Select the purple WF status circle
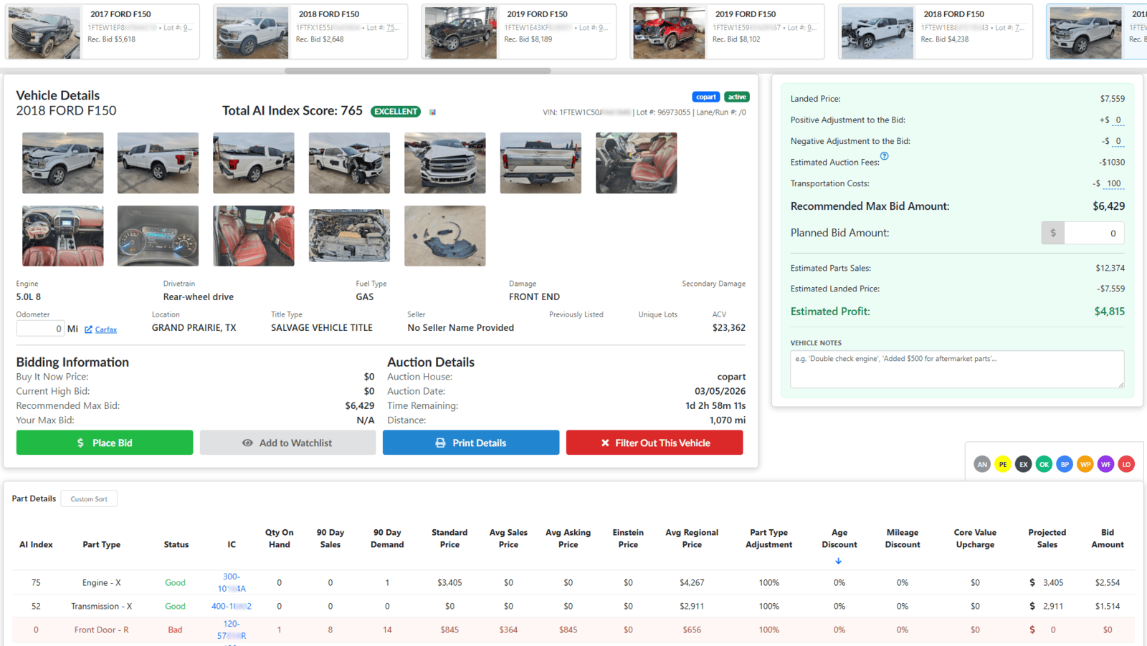This screenshot has height=646, width=1147. 1106,464
